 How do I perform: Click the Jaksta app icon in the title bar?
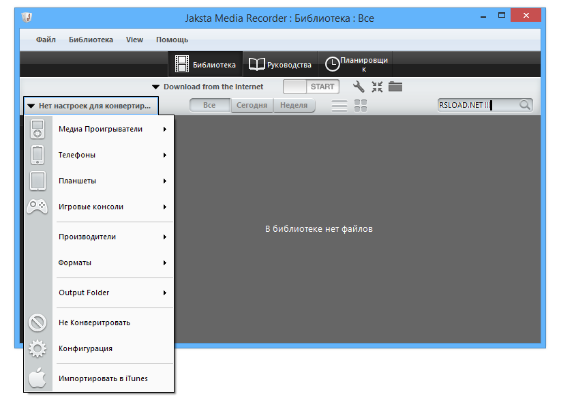(x=27, y=17)
